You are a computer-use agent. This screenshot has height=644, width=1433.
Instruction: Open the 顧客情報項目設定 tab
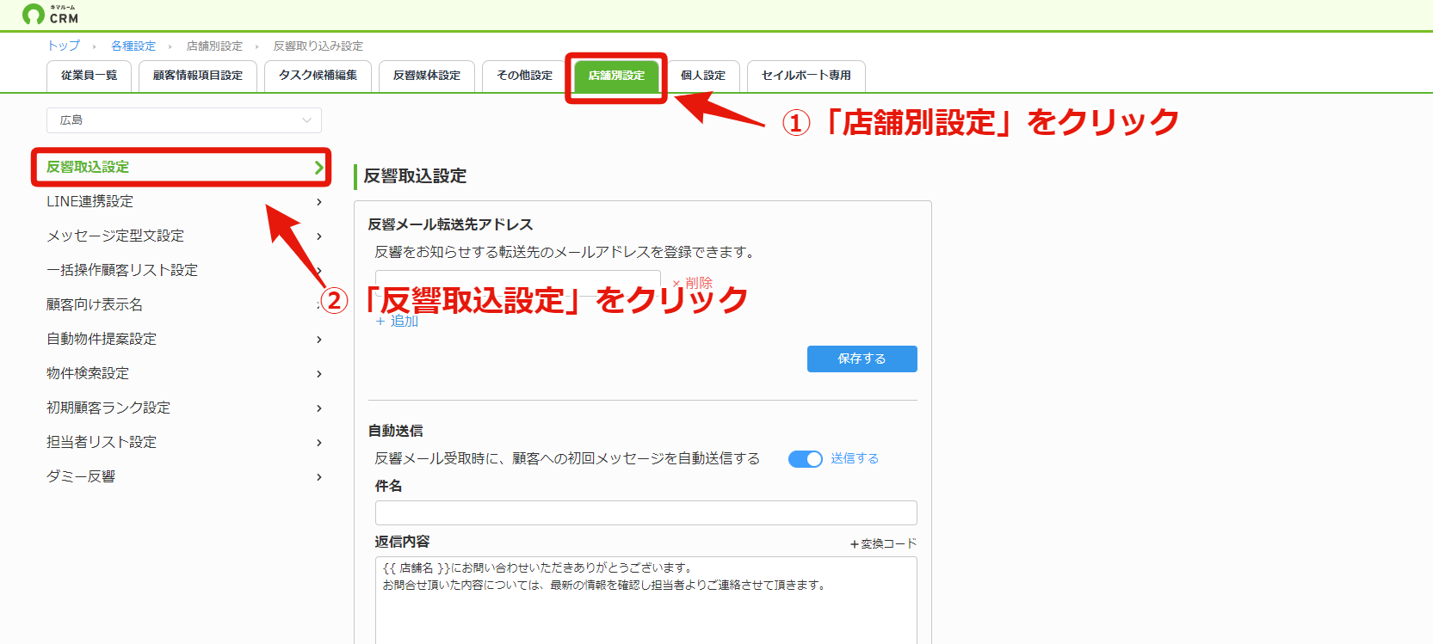pos(197,76)
